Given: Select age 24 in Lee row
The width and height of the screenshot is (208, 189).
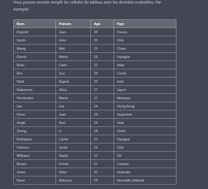Looking at the screenshot, I should point(102,106).
